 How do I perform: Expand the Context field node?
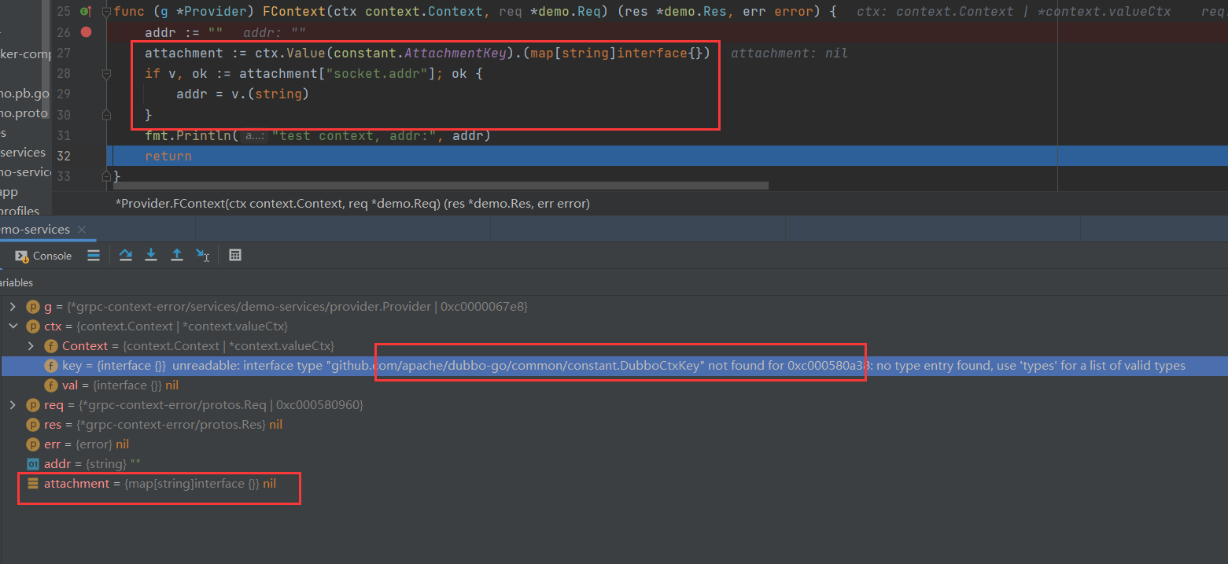click(x=31, y=346)
